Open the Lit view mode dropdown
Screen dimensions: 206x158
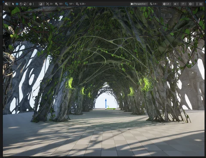[x=167, y=4]
